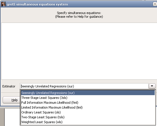
Task: Choose Ordinary Least Squares (ols)
Action: 88,112
